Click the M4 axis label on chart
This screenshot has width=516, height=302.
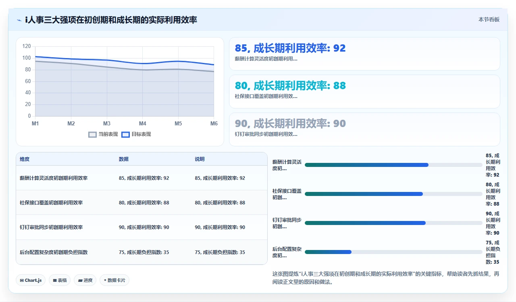point(143,123)
